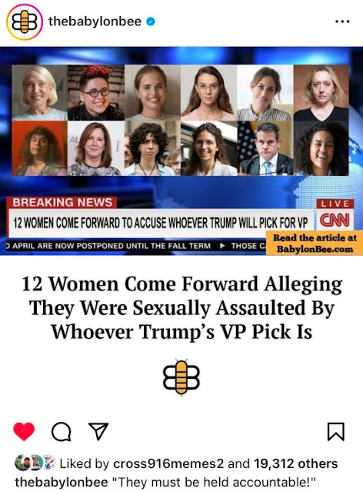
Task: View the 19,312 others likes list
Action: (295, 463)
